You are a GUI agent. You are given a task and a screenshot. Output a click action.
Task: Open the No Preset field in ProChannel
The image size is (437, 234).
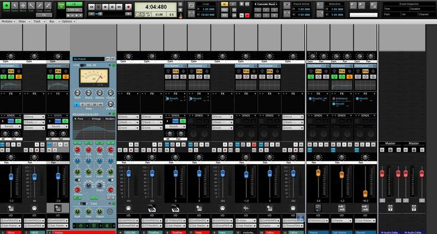[88, 59]
